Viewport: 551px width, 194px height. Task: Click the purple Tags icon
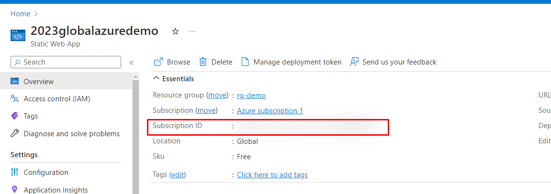tap(14, 116)
